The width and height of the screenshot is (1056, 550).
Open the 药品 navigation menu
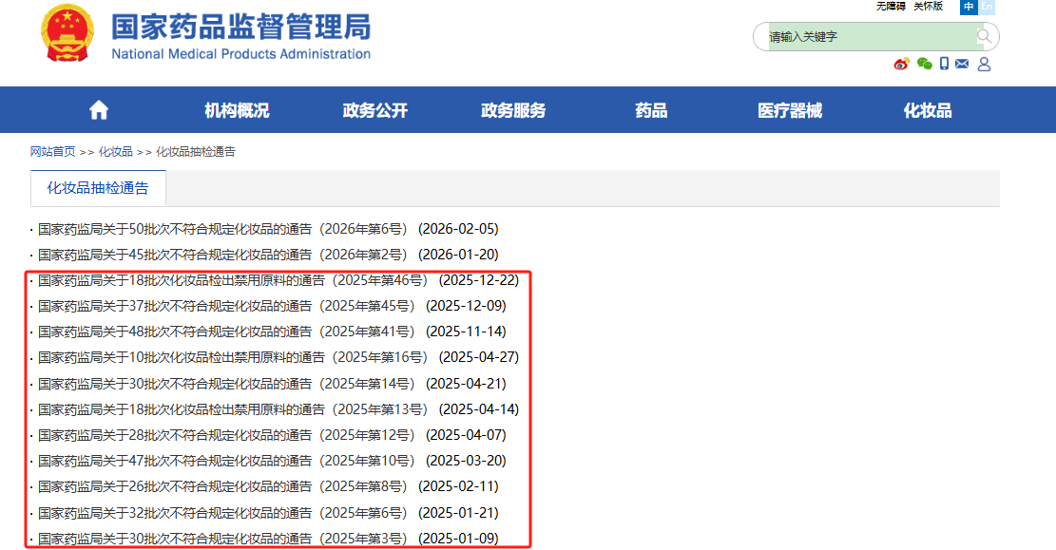(x=650, y=109)
